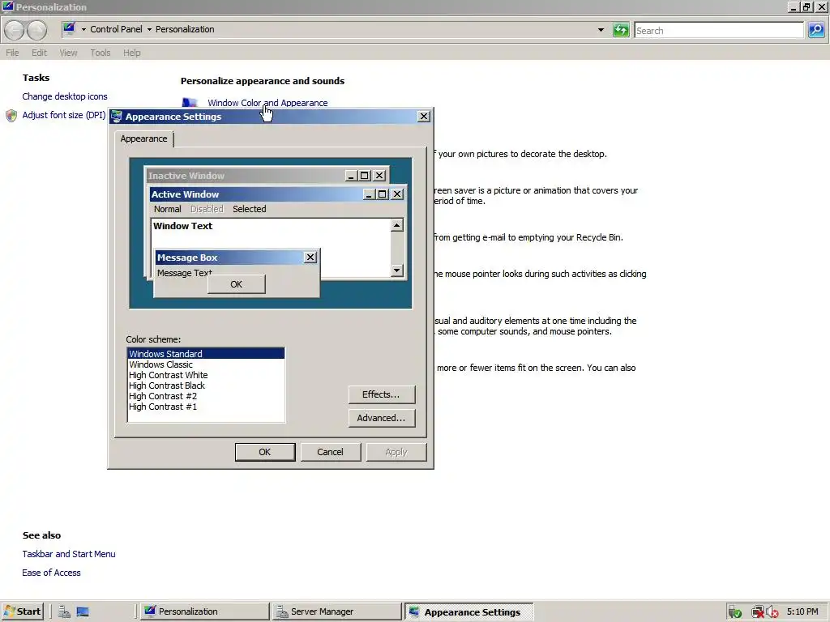The height and width of the screenshot is (622, 830).
Task: Select Windows Classic color scheme
Action: pyautogui.click(x=206, y=364)
